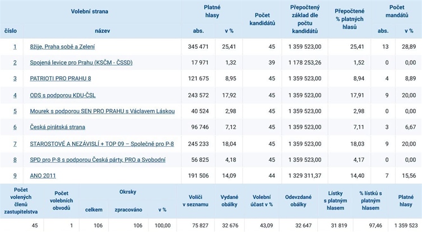Open the Česká pirátská strana link
Image resolution: width=422 pixels, height=232 pixels.
(57, 127)
